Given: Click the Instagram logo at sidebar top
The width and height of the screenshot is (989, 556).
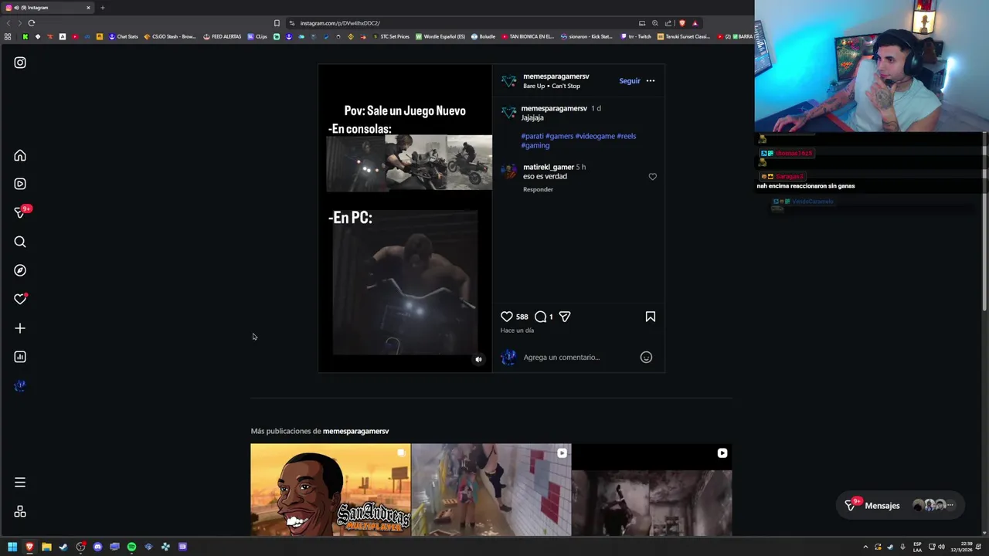Looking at the screenshot, I should pos(20,63).
